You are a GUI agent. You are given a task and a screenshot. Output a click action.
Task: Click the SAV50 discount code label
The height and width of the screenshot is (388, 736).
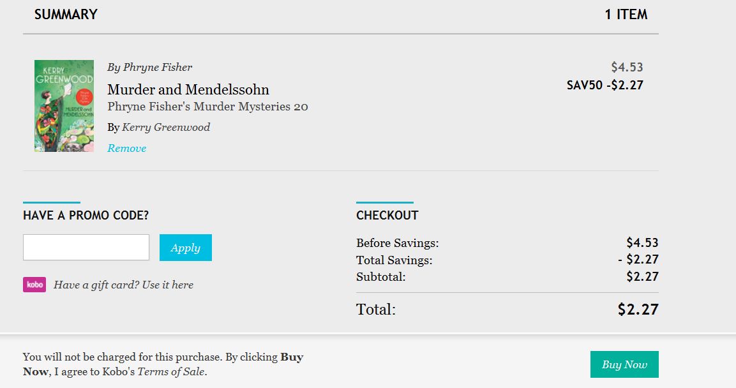[584, 85]
